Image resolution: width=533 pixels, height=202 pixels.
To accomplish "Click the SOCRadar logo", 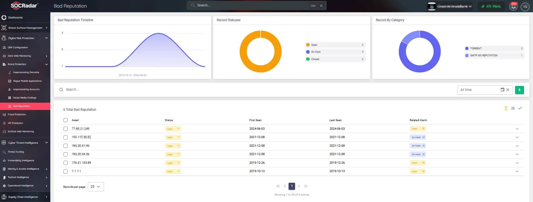I will [25, 5].
